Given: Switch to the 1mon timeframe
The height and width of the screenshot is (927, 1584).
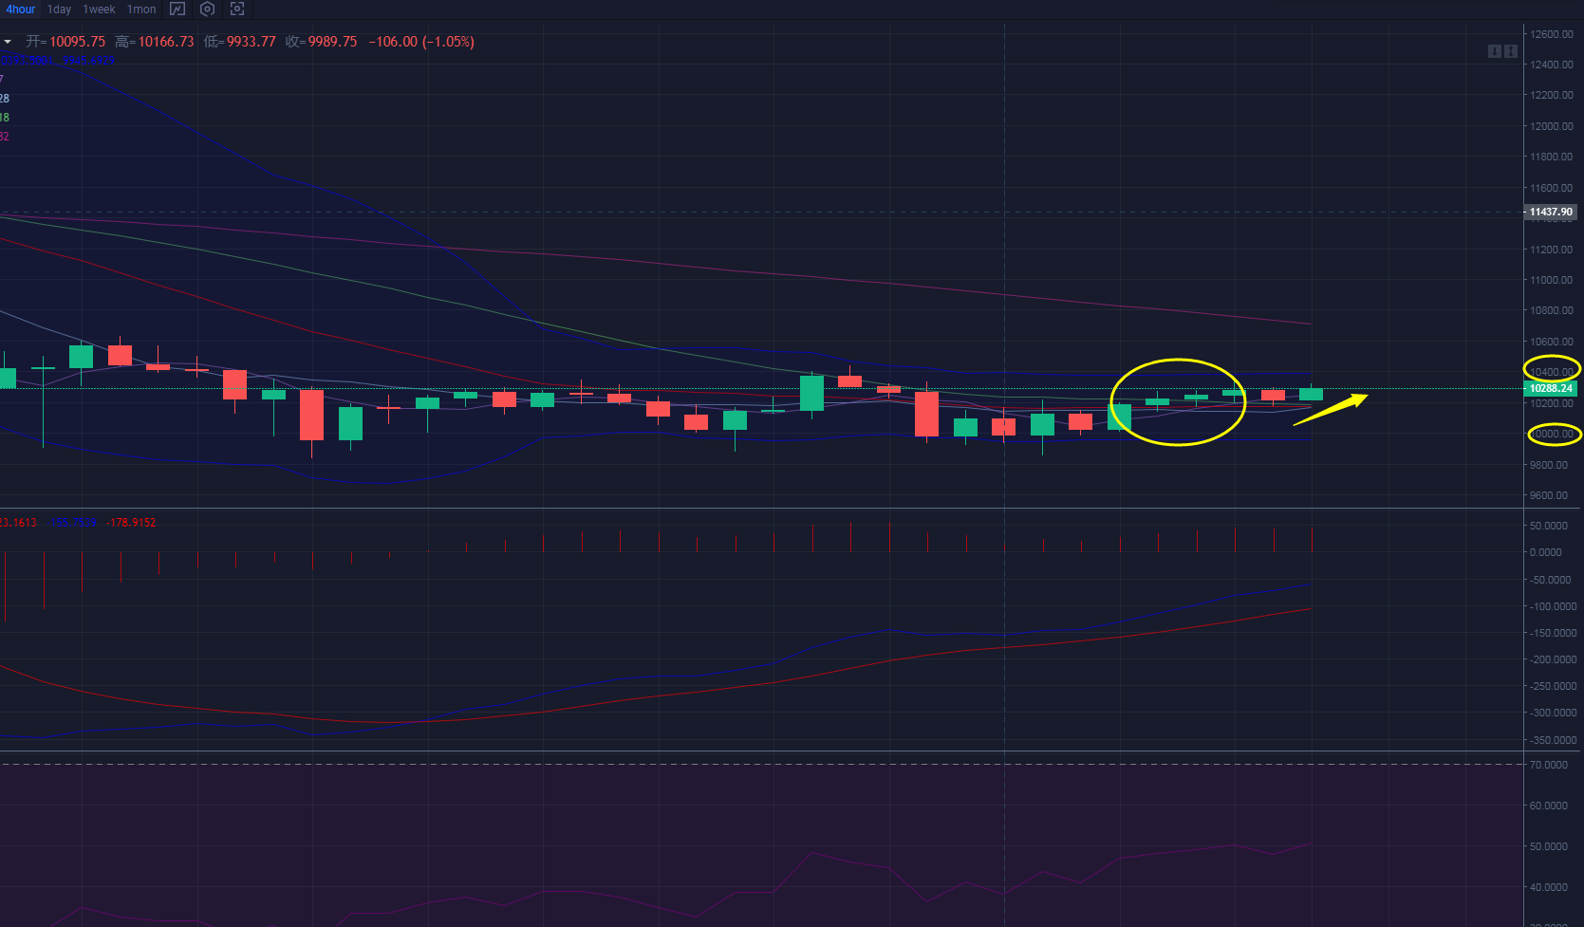Looking at the screenshot, I should click(x=141, y=9).
